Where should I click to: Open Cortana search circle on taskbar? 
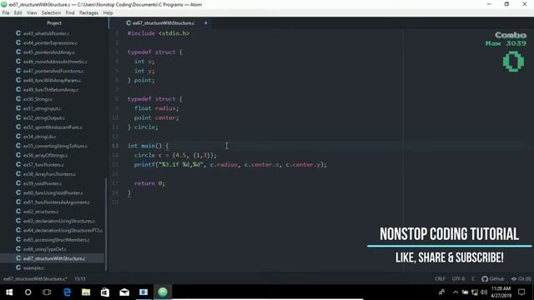pyautogui.click(x=28, y=292)
